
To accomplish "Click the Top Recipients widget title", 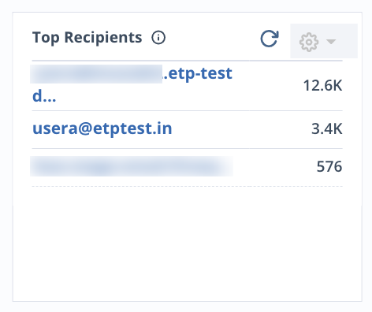I will tap(87, 38).
